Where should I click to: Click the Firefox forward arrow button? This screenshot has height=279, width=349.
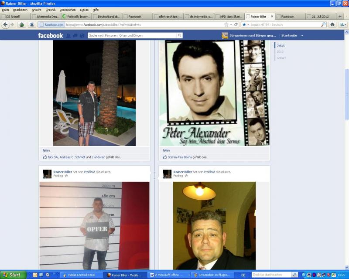point(12,24)
